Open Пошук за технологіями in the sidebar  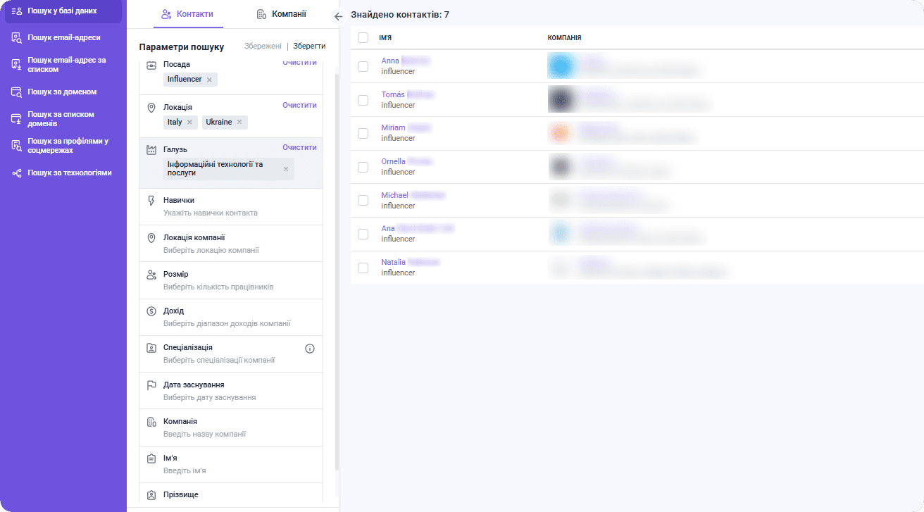(x=69, y=173)
